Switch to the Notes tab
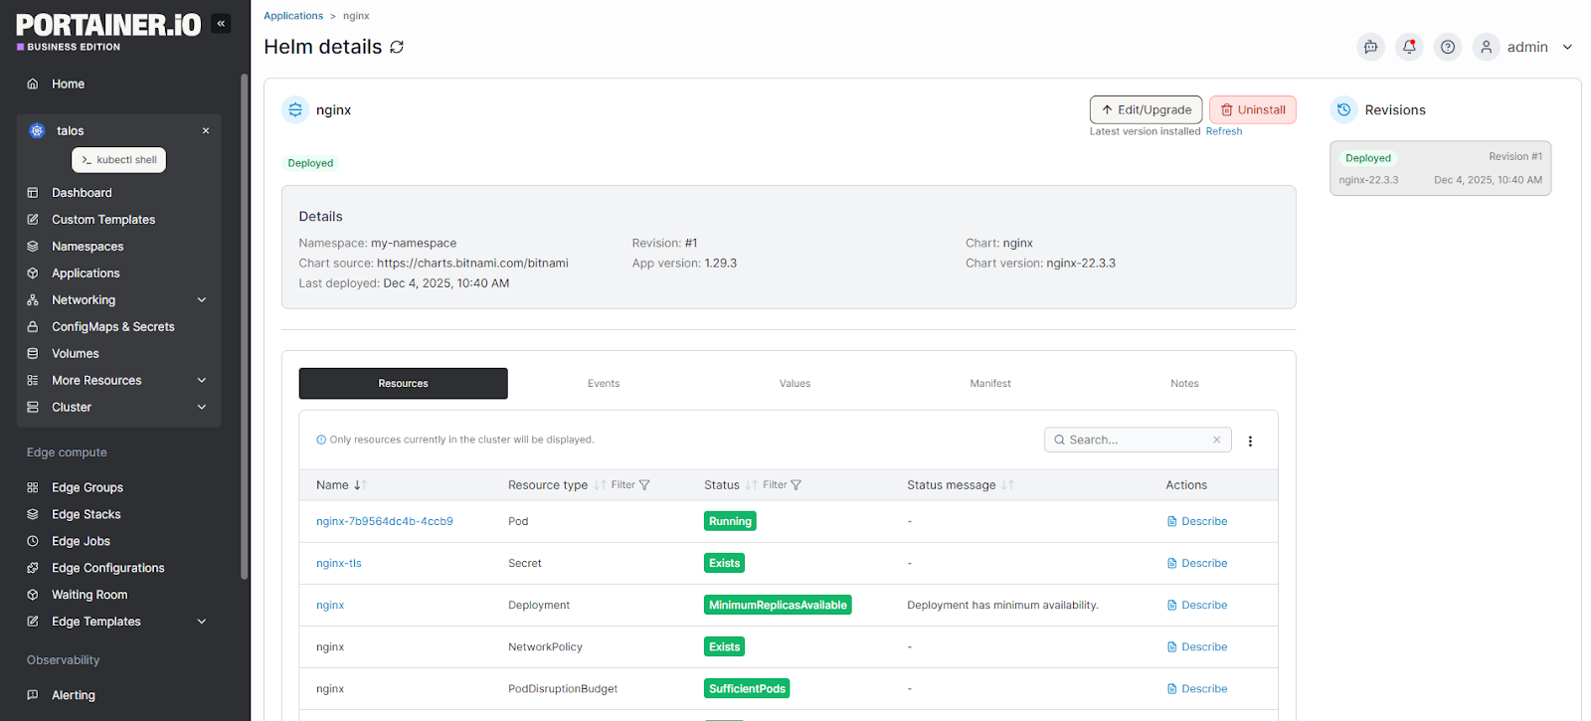Screen dimensions: 1591x721 coord(1184,384)
